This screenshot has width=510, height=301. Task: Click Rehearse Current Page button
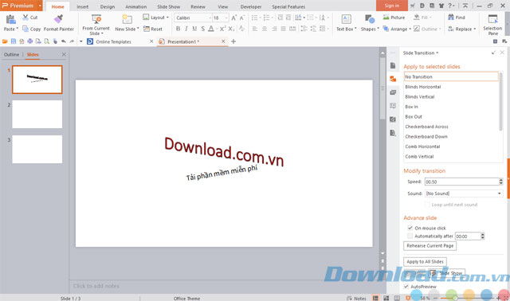[430, 246]
